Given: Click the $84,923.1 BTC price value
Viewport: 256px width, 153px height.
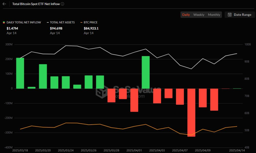Looking at the screenshot, I should pos(91,28).
